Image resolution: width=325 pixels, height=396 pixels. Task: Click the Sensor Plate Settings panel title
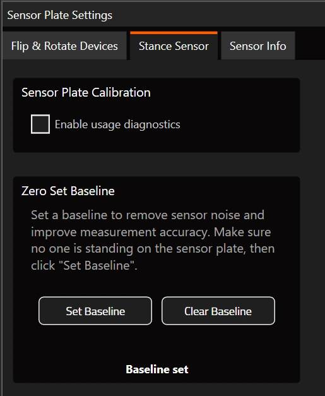[x=59, y=15]
